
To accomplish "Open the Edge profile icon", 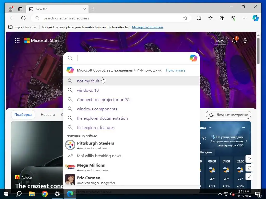I will click(11, 9).
